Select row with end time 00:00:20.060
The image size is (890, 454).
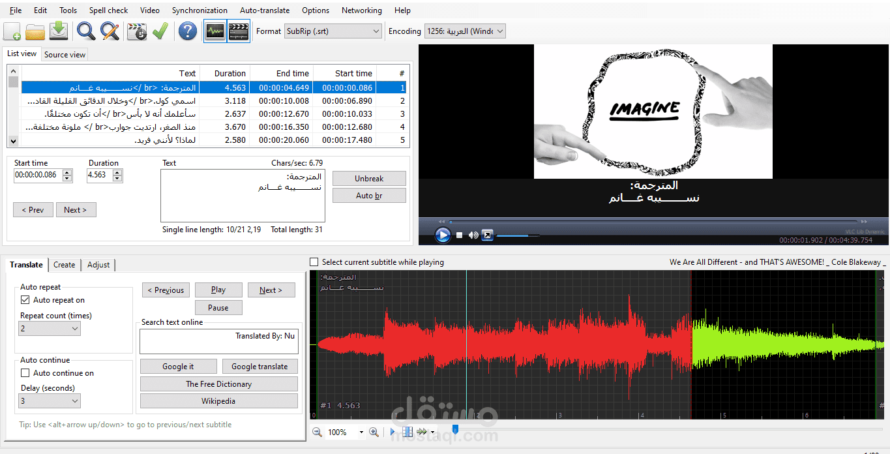coord(214,140)
